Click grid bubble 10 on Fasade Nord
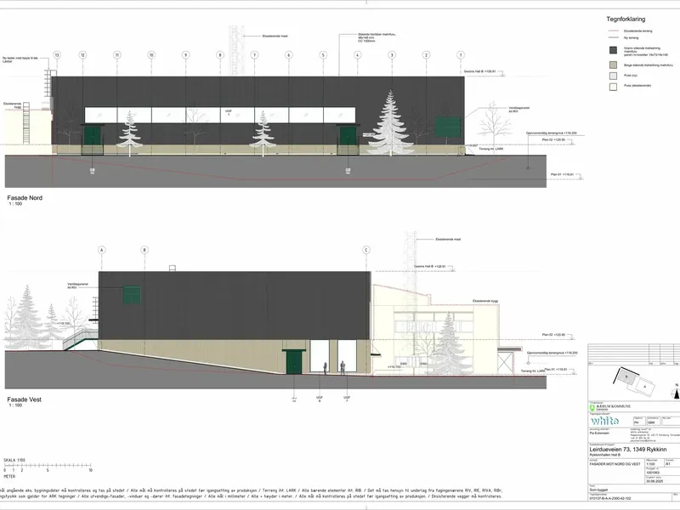This screenshot has height=510, width=680. tap(151, 55)
